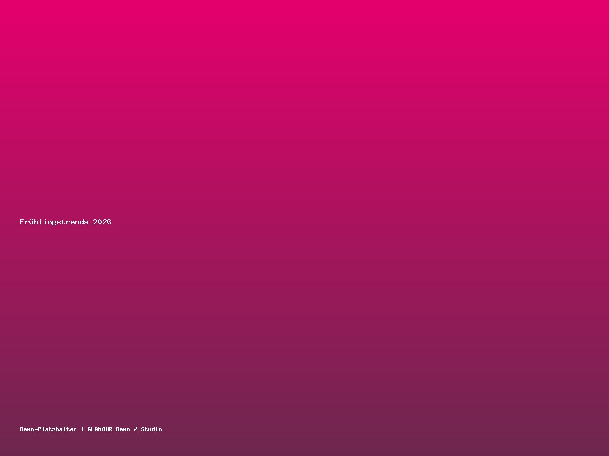609x456 pixels.
Task: Click the hyphen in Demo-Platzhalter
Action: [x=36, y=429]
